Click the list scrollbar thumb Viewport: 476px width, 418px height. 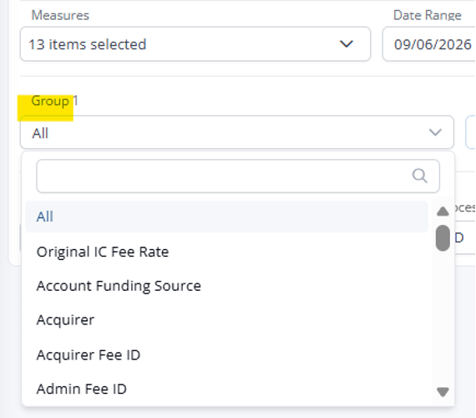point(443,238)
